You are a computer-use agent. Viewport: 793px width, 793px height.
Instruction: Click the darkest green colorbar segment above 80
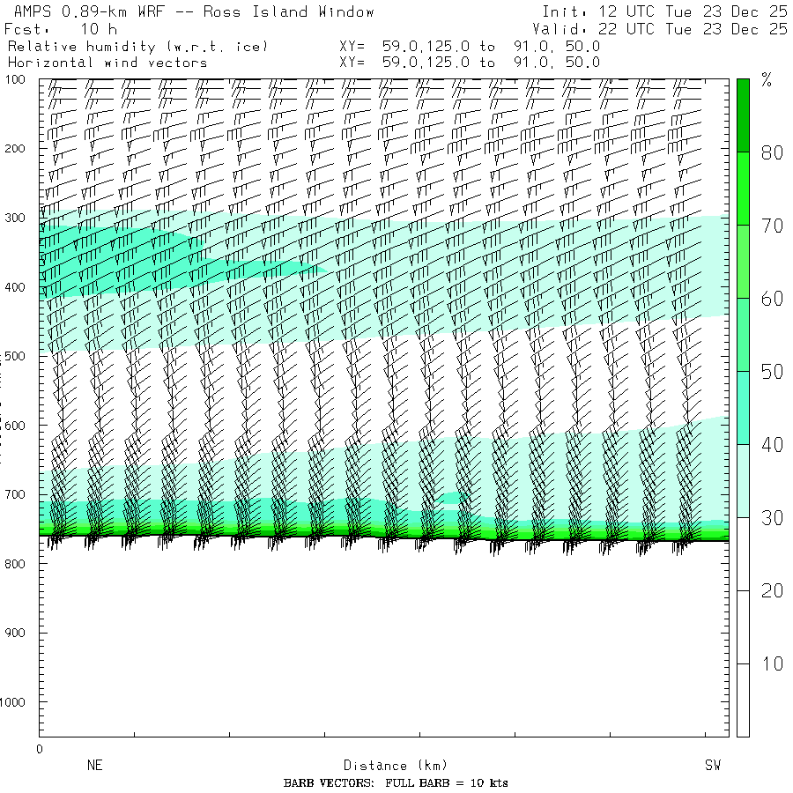(744, 115)
